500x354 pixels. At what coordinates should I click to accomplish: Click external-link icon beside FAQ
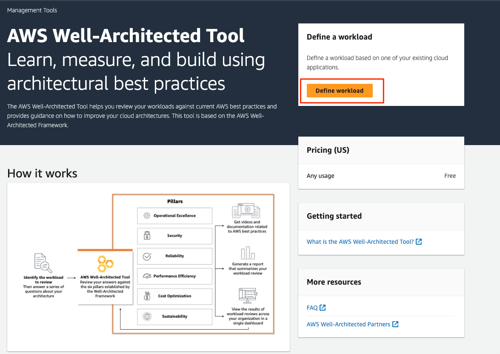point(323,308)
